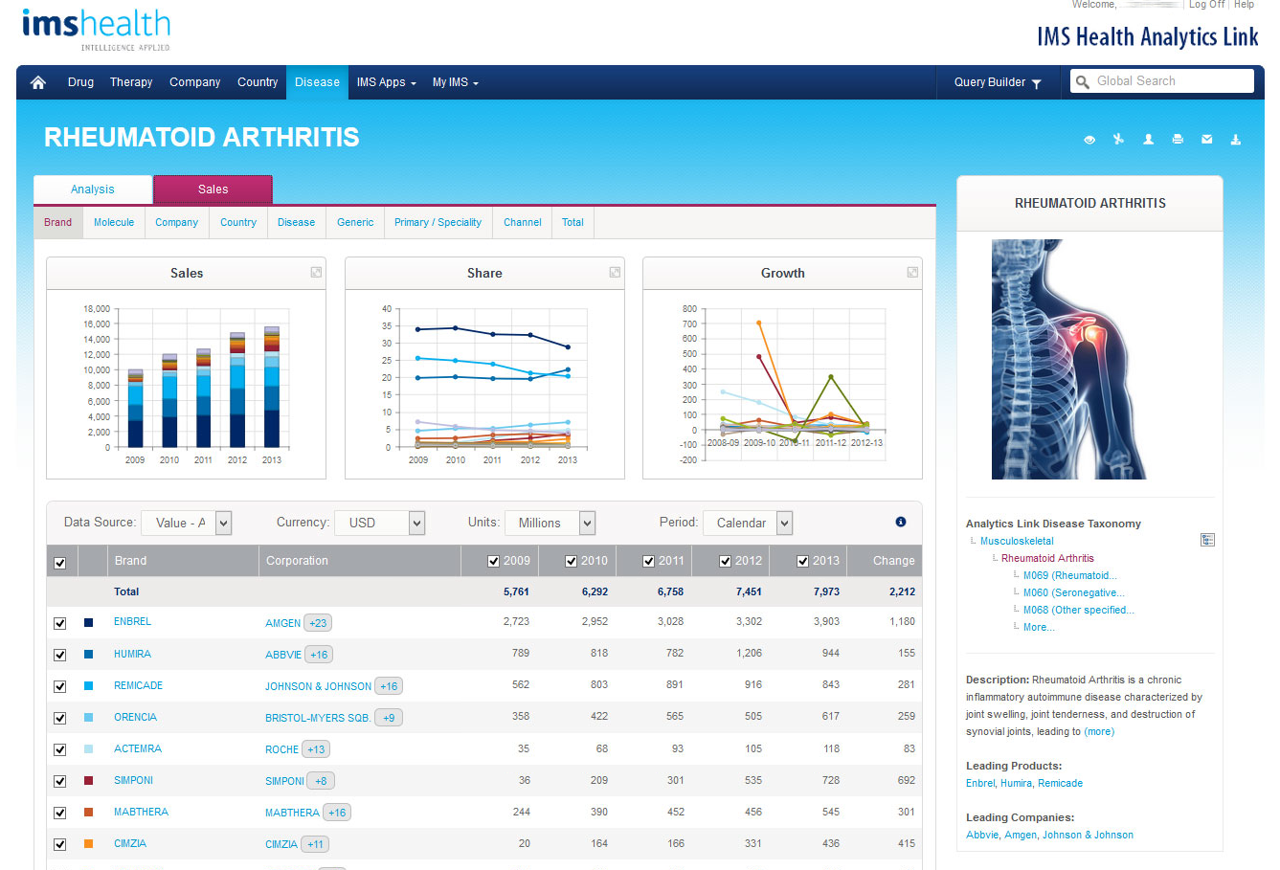Open Query Builder
Viewport: 1280px width, 870px height.
point(998,82)
